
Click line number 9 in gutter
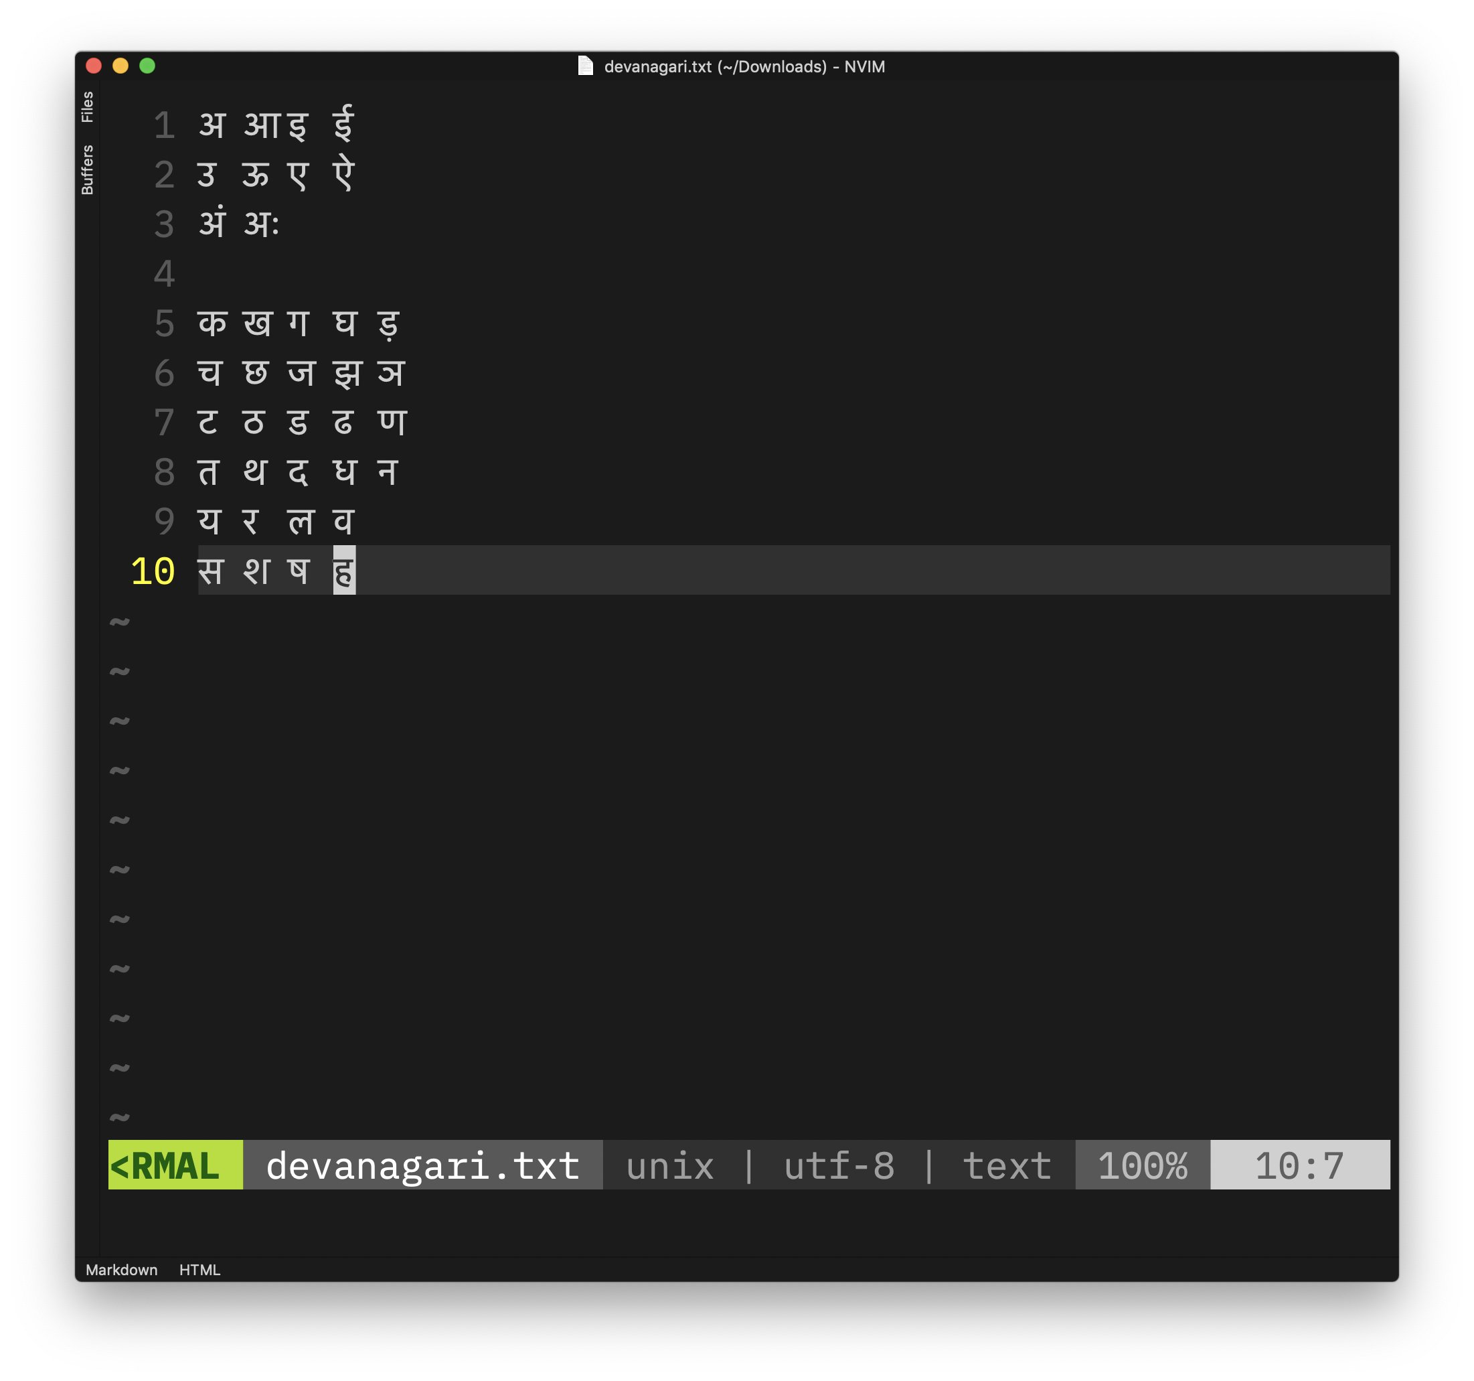pyautogui.click(x=165, y=522)
